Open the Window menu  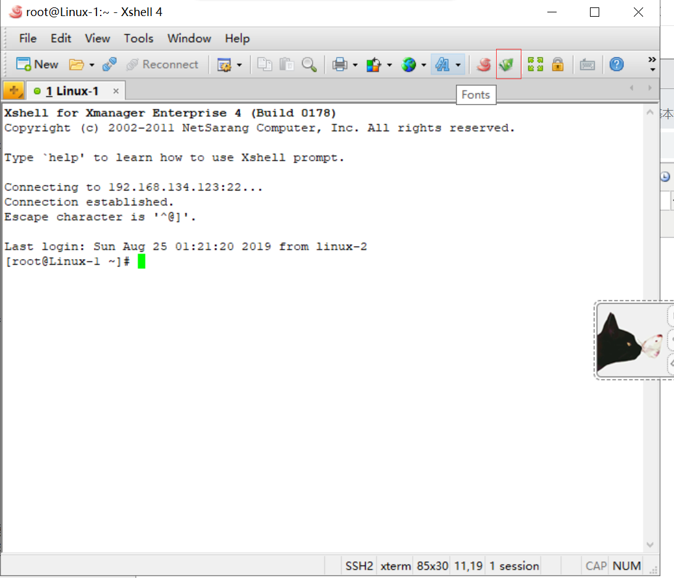(189, 38)
